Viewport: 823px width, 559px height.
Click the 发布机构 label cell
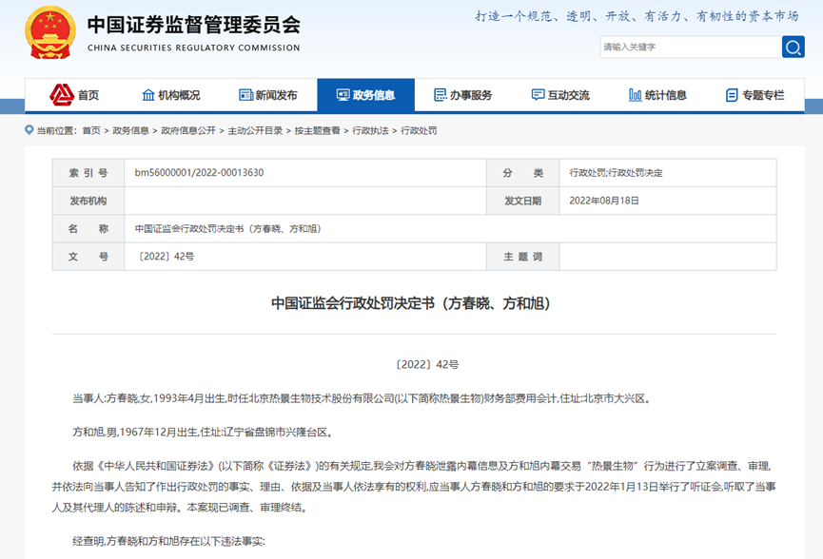[x=88, y=201]
